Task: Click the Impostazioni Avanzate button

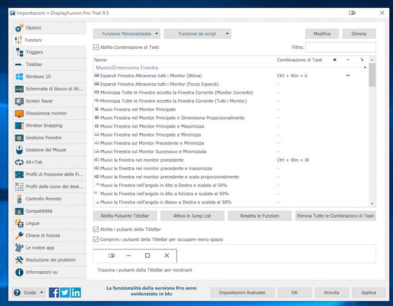Action: click(242, 292)
